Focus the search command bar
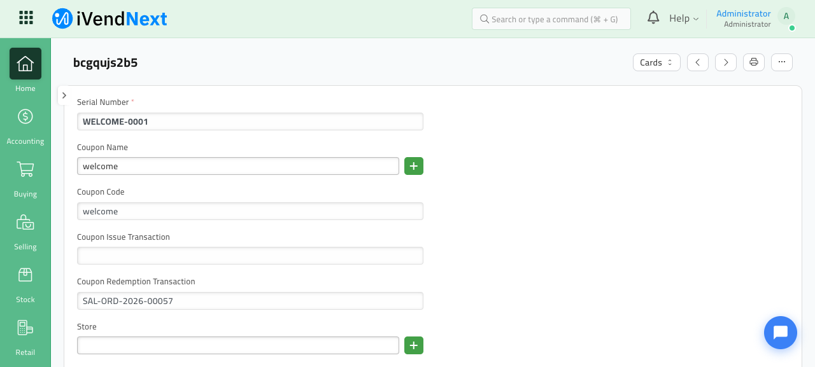The image size is (815, 367). pos(551,19)
